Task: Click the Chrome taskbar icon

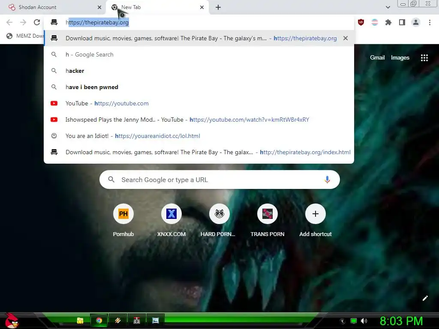Action: click(99, 320)
